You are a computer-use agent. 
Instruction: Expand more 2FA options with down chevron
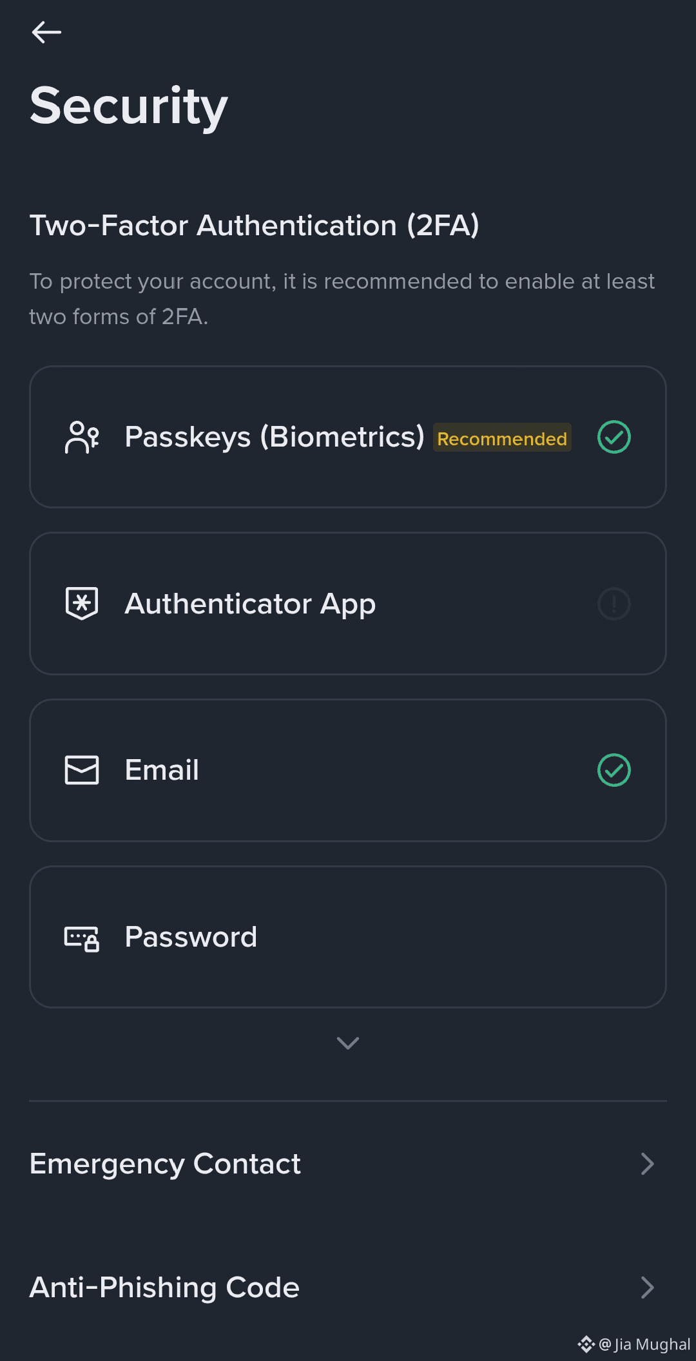(x=348, y=1043)
